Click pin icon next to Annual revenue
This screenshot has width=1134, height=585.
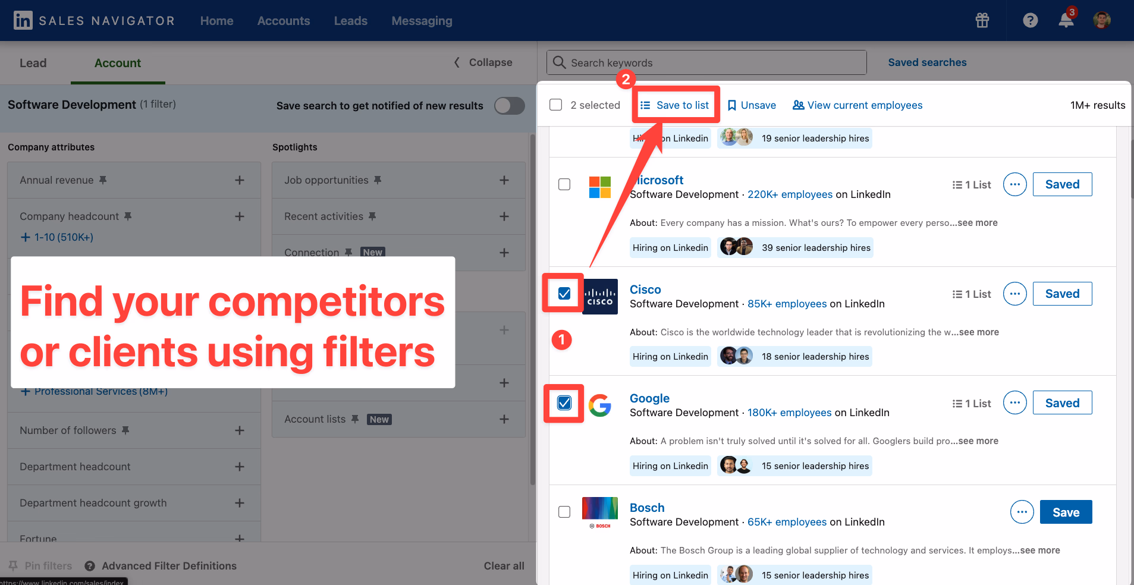coord(103,180)
